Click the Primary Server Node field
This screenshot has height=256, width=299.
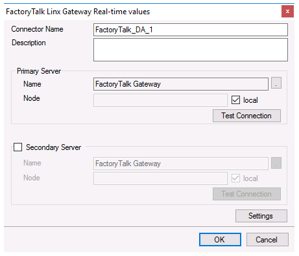click(x=160, y=100)
